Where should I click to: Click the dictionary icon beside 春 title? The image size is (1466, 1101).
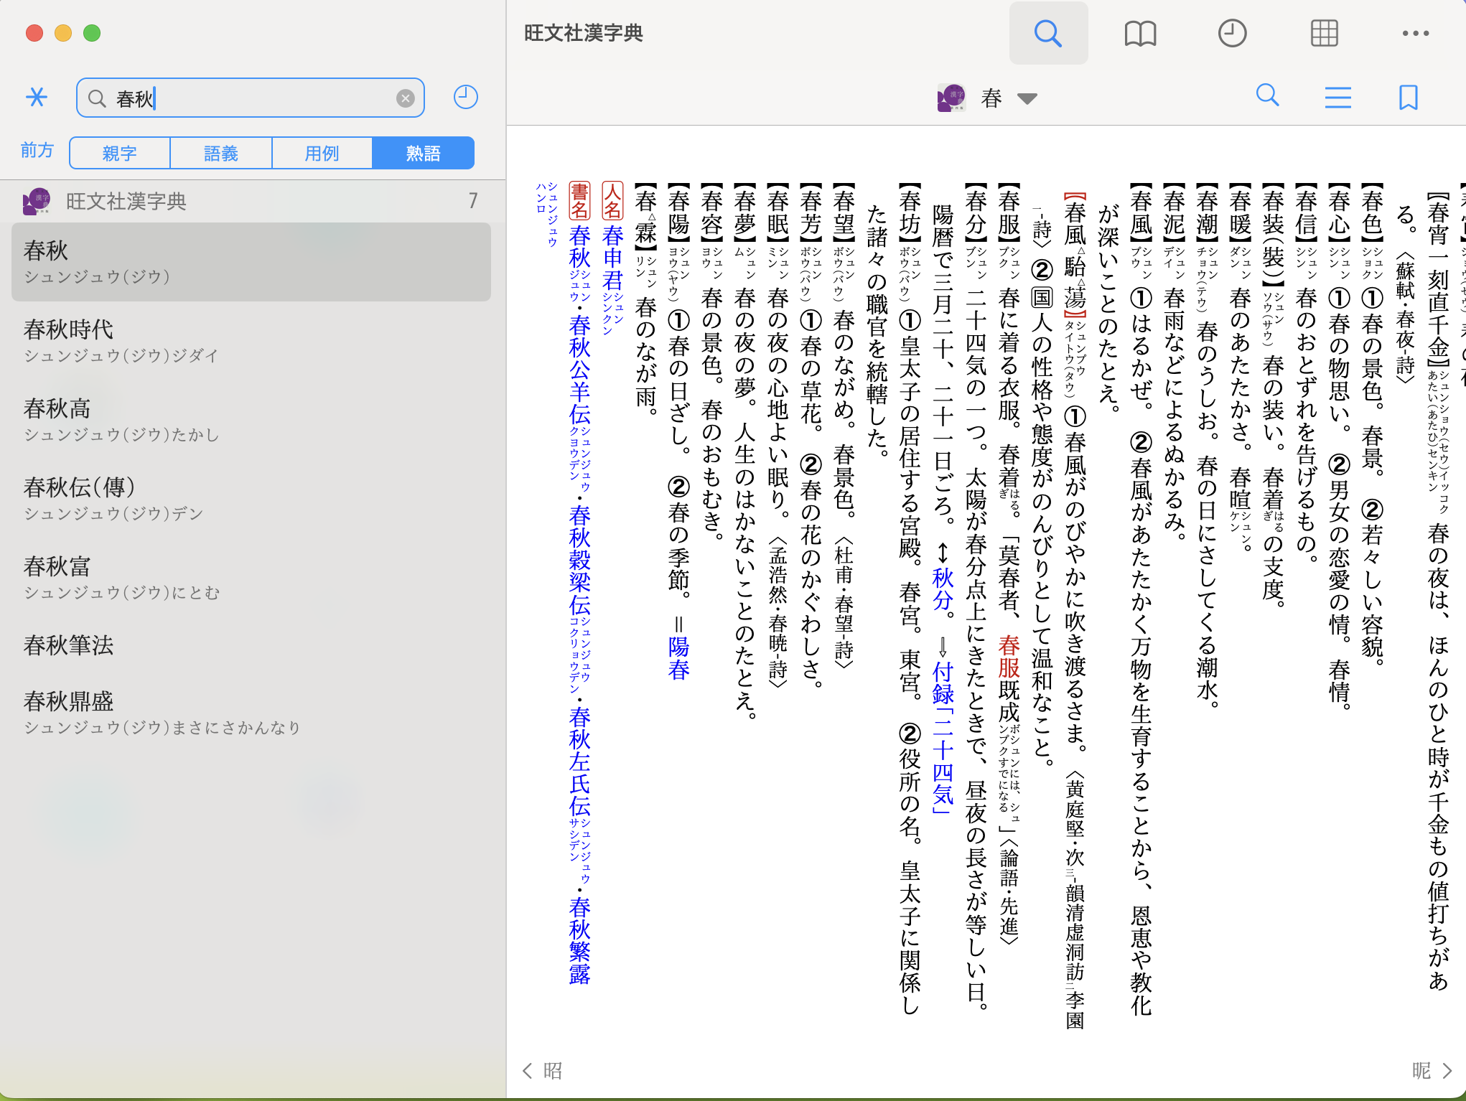click(x=951, y=98)
